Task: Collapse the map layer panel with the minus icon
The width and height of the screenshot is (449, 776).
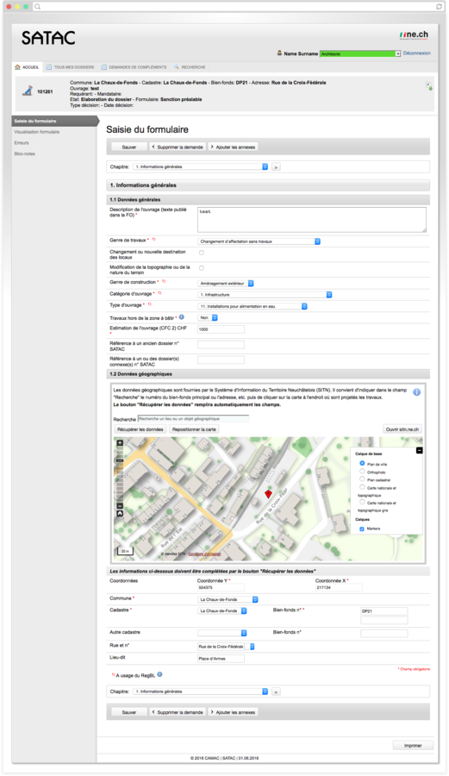Action: 420,450
